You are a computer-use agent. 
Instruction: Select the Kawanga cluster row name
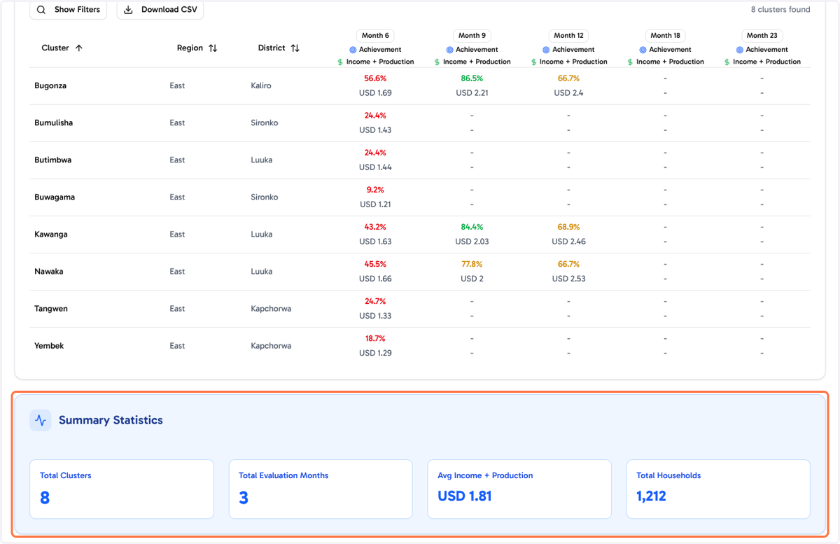[x=51, y=234]
